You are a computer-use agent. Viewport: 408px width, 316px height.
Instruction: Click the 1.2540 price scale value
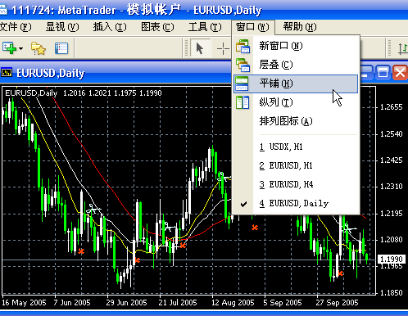click(392, 134)
